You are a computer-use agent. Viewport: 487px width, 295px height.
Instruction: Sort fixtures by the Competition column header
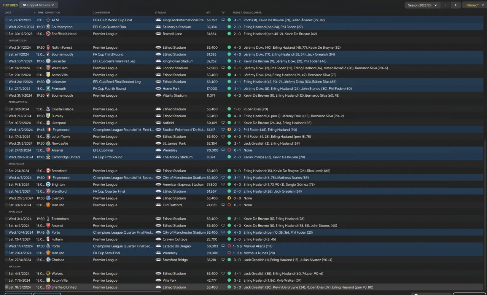[x=101, y=13]
